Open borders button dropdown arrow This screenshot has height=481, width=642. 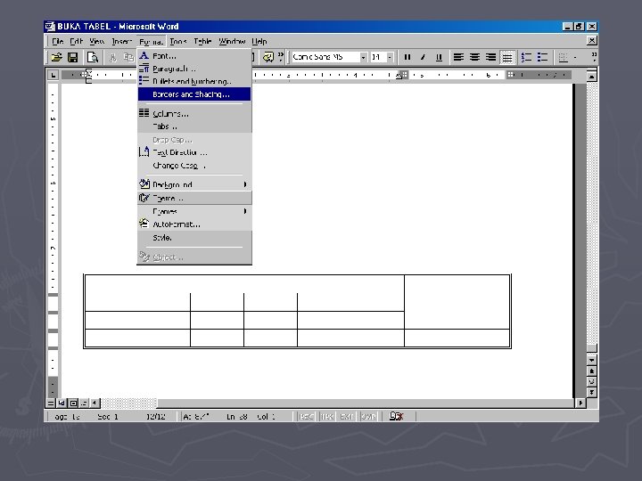tap(575, 57)
